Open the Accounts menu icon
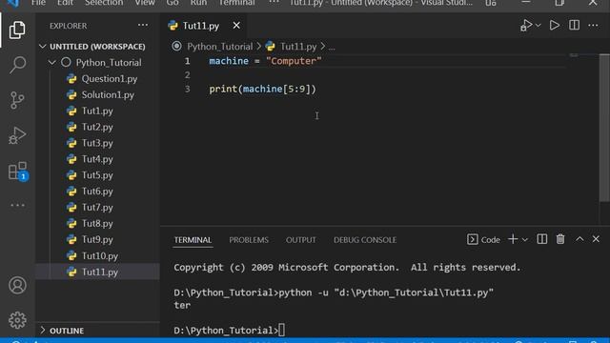This screenshot has height=343, width=610. tap(17, 285)
